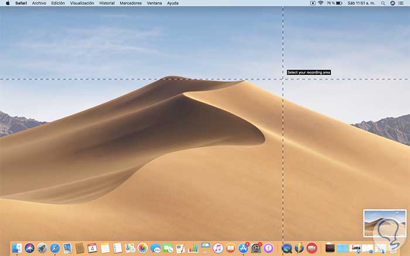
Task: Open FaceTime green icon in Dock
Action: tap(168, 248)
